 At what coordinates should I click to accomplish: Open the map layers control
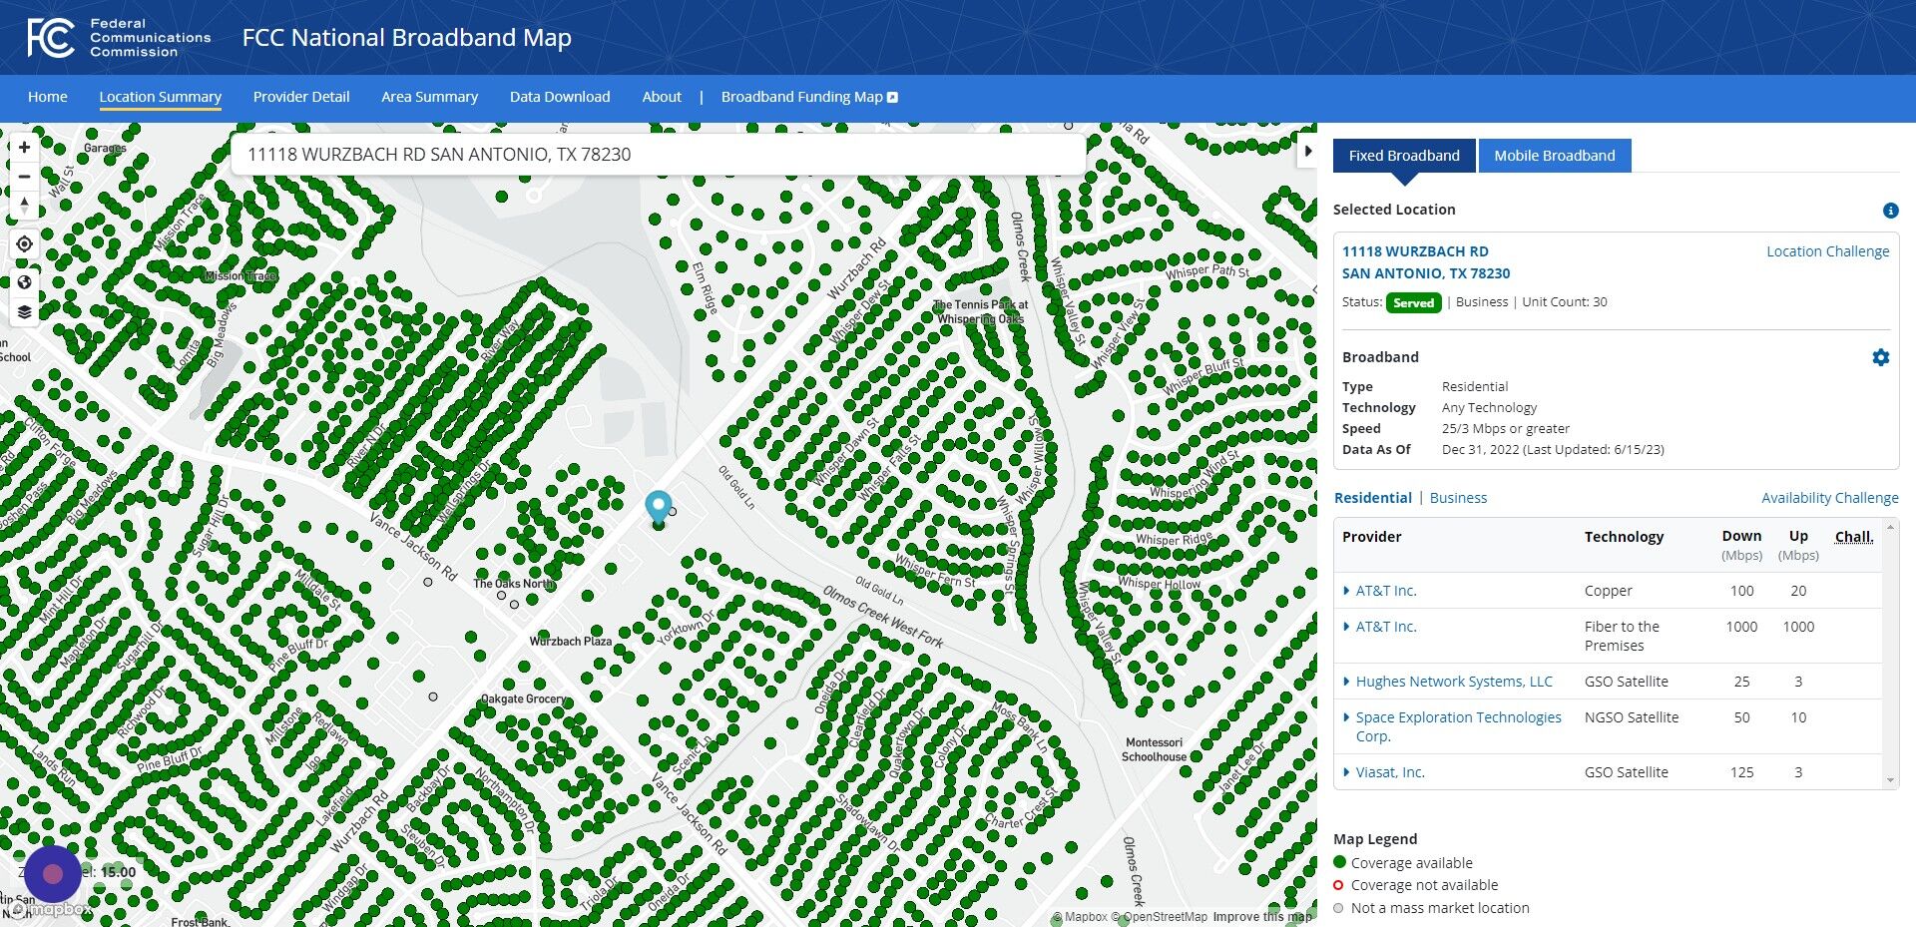(x=24, y=312)
